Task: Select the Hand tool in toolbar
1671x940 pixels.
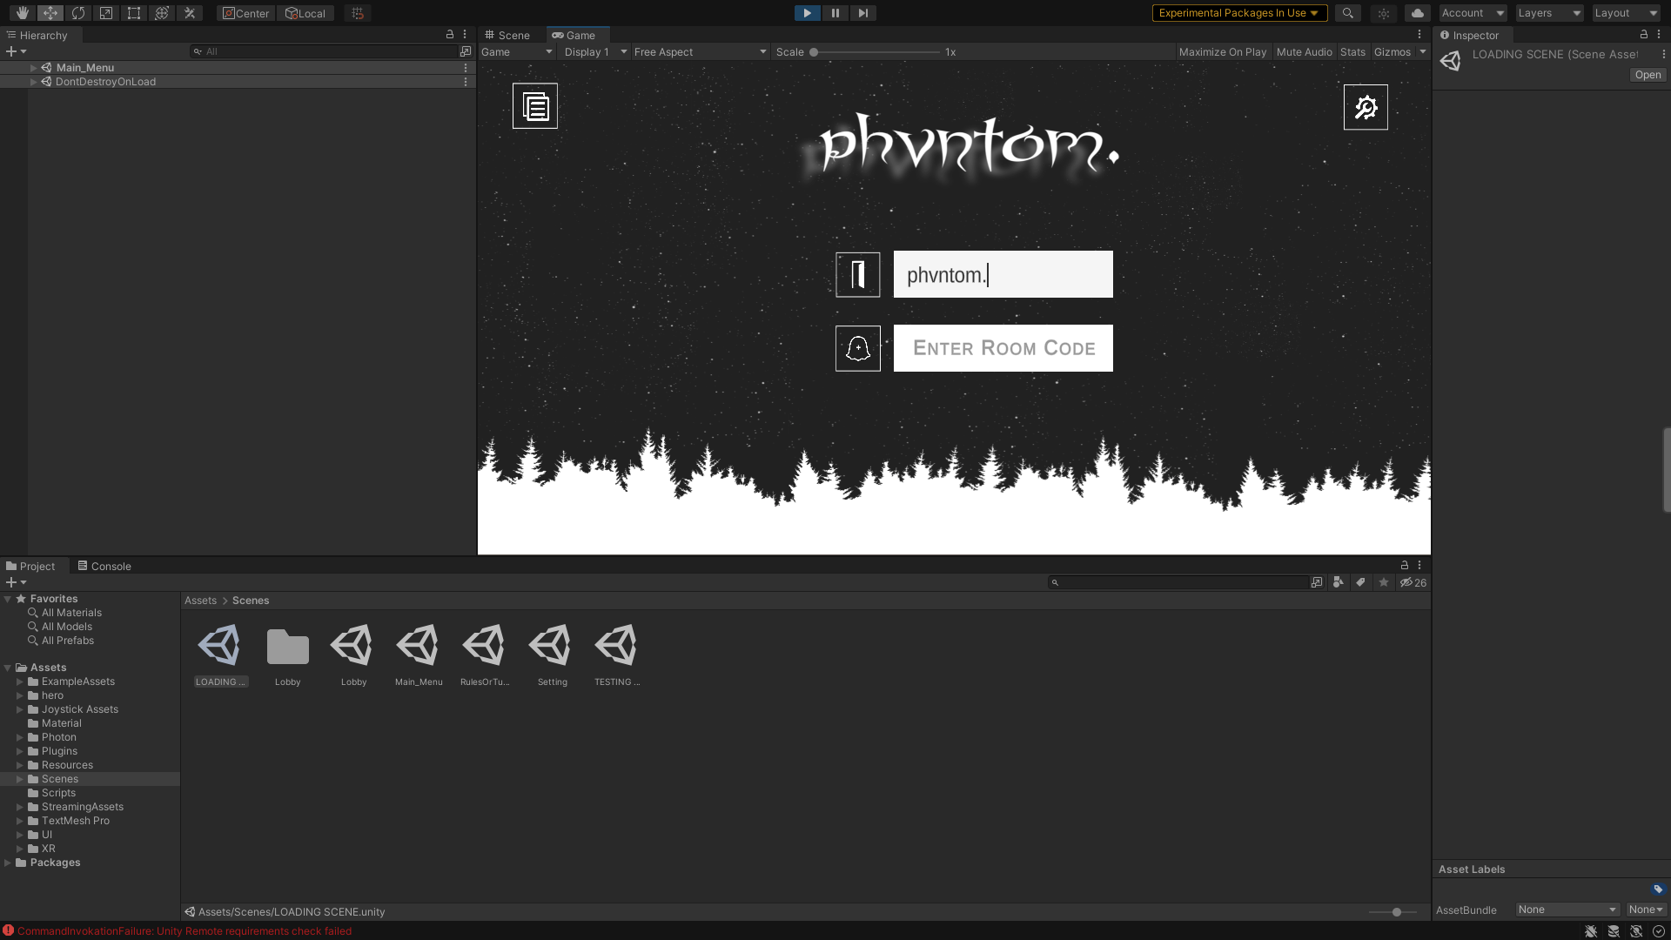Action: click(x=22, y=13)
